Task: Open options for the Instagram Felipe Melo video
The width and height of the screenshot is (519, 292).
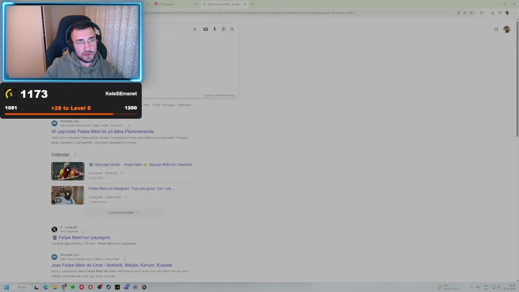Action: (126, 197)
